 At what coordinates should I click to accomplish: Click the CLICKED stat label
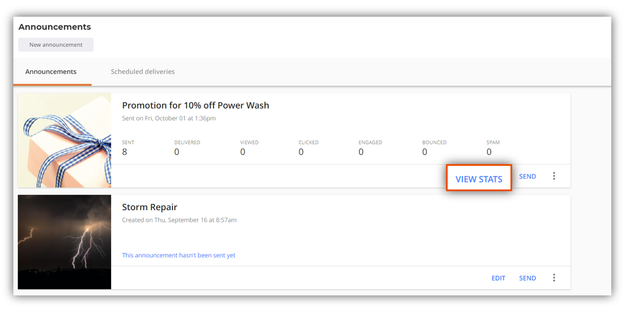click(308, 142)
